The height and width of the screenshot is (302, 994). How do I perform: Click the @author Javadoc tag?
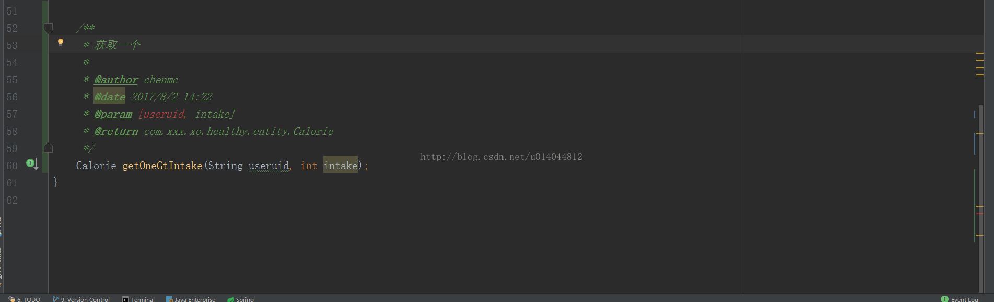click(x=116, y=80)
